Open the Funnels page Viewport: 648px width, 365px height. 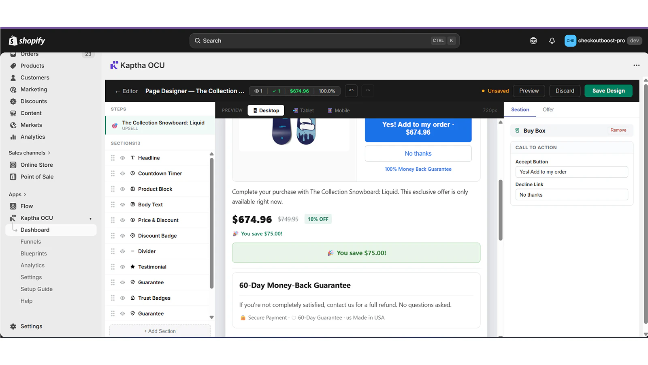click(31, 242)
